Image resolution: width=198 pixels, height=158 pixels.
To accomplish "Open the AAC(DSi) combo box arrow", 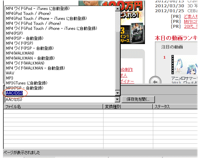I will click(117, 99).
